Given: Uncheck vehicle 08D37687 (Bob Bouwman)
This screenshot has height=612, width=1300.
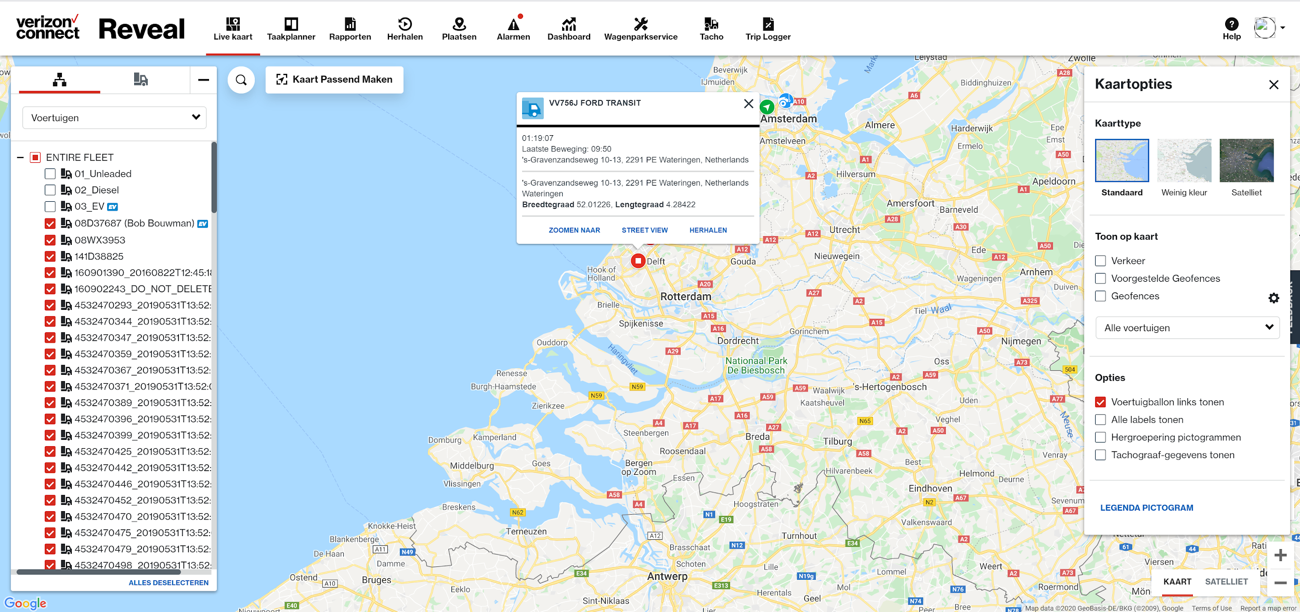Looking at the screenshot, I should click(50, 224).
